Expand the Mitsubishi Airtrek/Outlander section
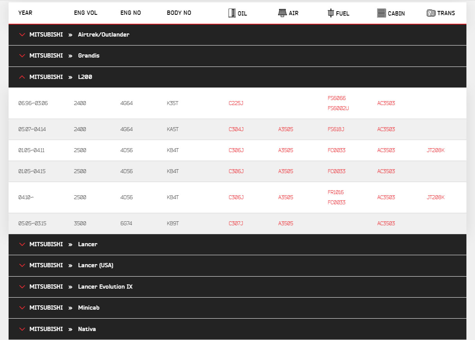475x340 pixels. pyautogui.click(x=237, y=35)
